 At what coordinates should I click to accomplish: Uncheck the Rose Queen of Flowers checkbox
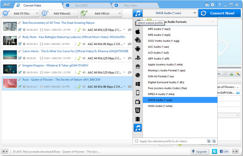click(20, 87)
